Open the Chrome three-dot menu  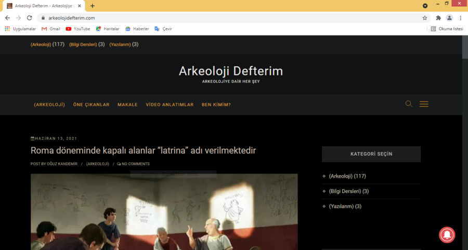pos(461,18)
